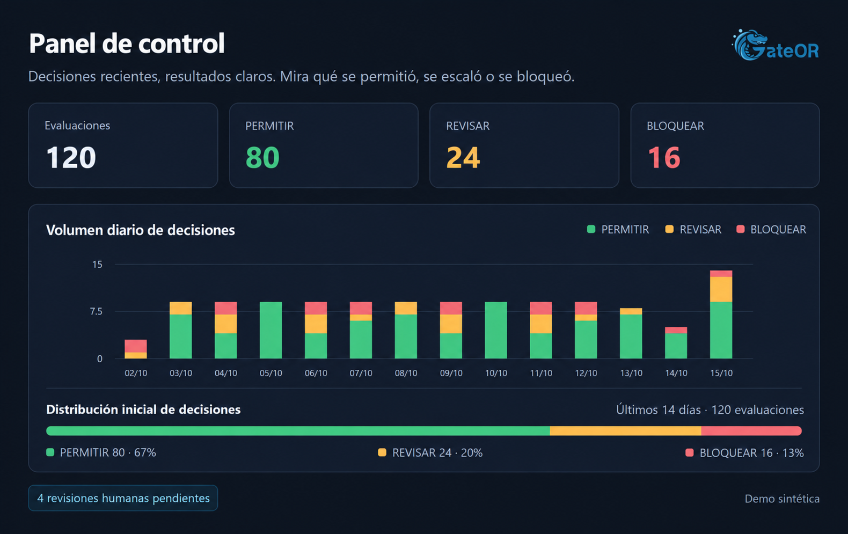Click the 10/10 x-axis date label
848x534 pixels.
tap(496, 373)
